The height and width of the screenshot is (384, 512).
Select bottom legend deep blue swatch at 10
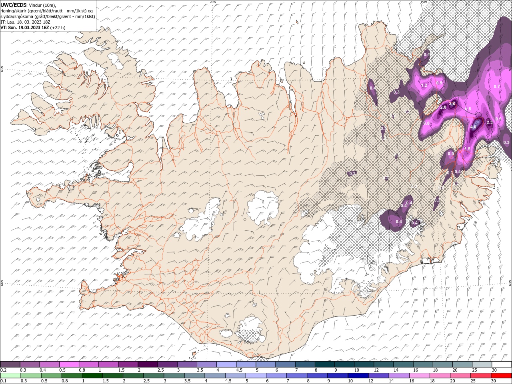pos(358,375)
